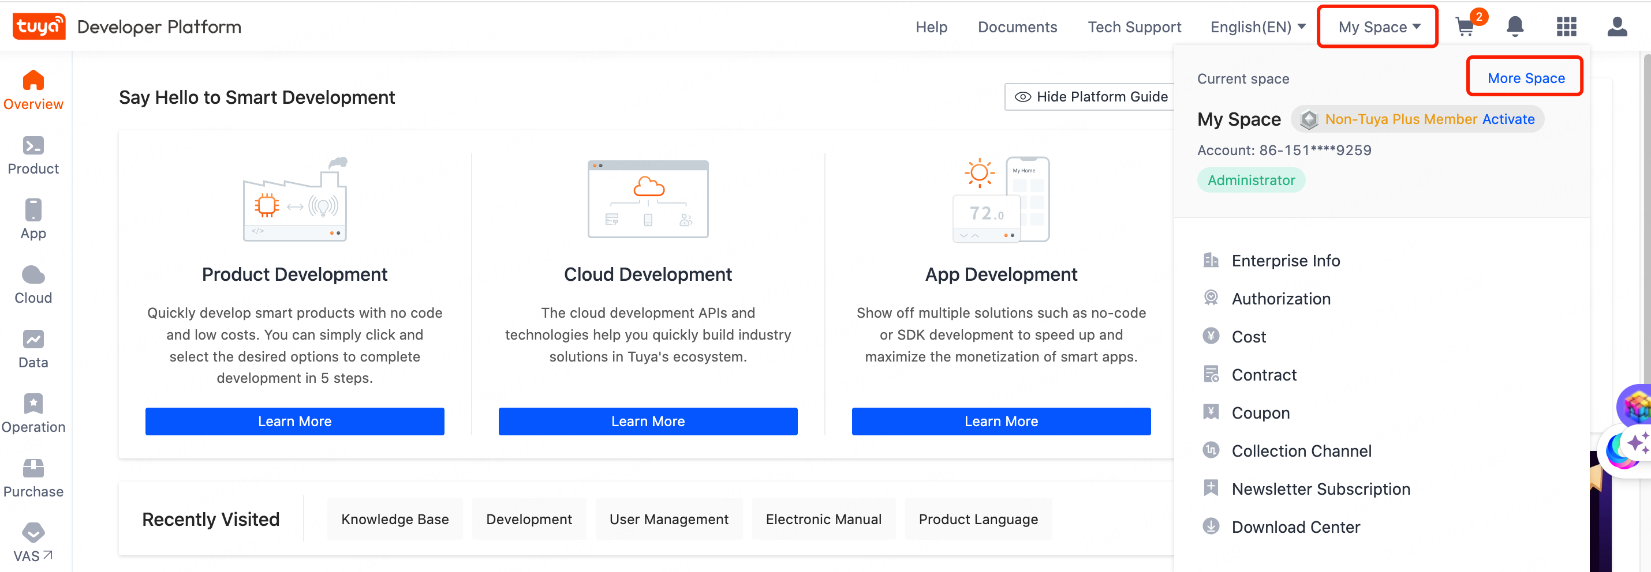Click the Authorization badge icon

click(x=1211, y=298)
